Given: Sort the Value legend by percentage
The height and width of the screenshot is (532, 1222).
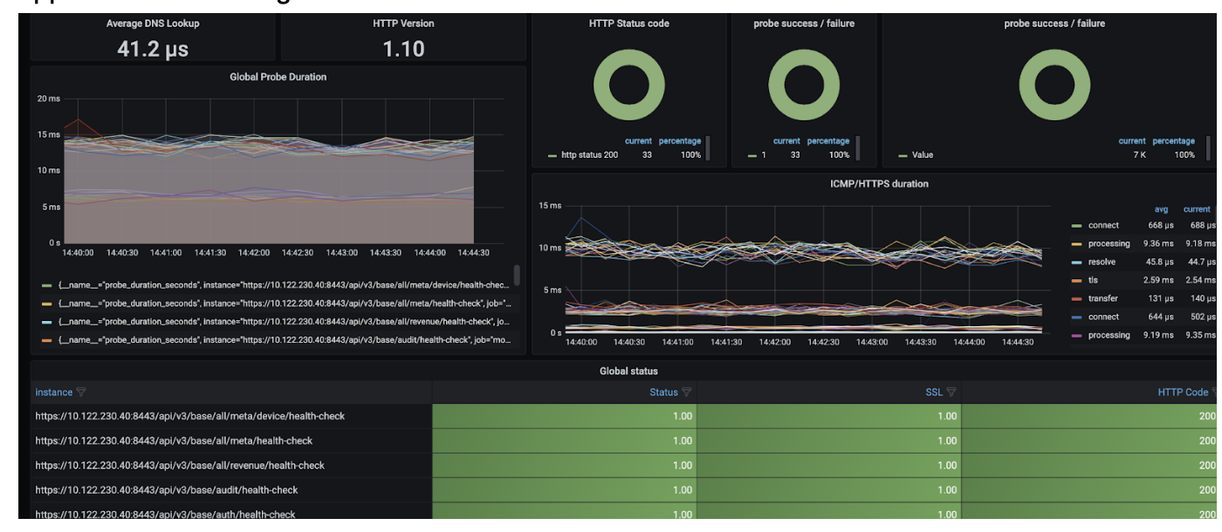Looking at the screenshot, I should (x=1173, y=141).
